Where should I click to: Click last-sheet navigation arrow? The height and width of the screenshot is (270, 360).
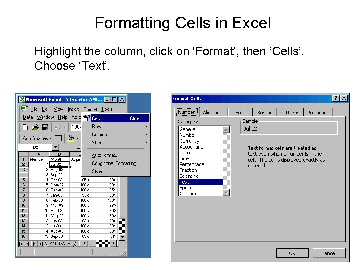pyautogui.click(x=41, y=244)
